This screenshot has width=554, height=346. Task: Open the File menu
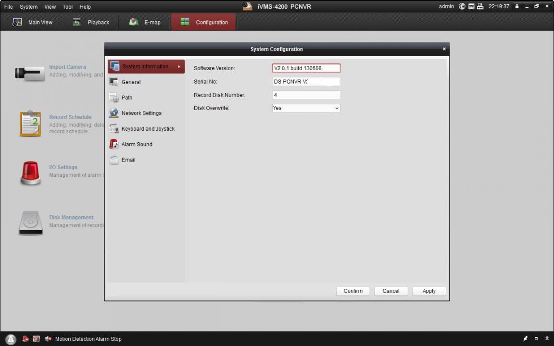(x=9, y=7)
